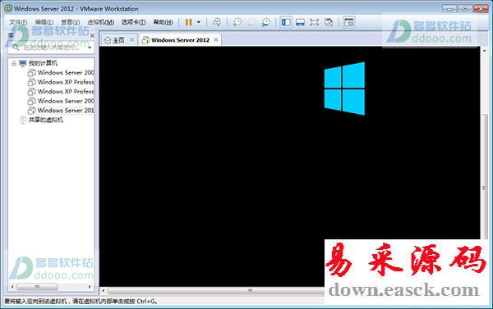Enter full screen mode icon

coord(314,22)
